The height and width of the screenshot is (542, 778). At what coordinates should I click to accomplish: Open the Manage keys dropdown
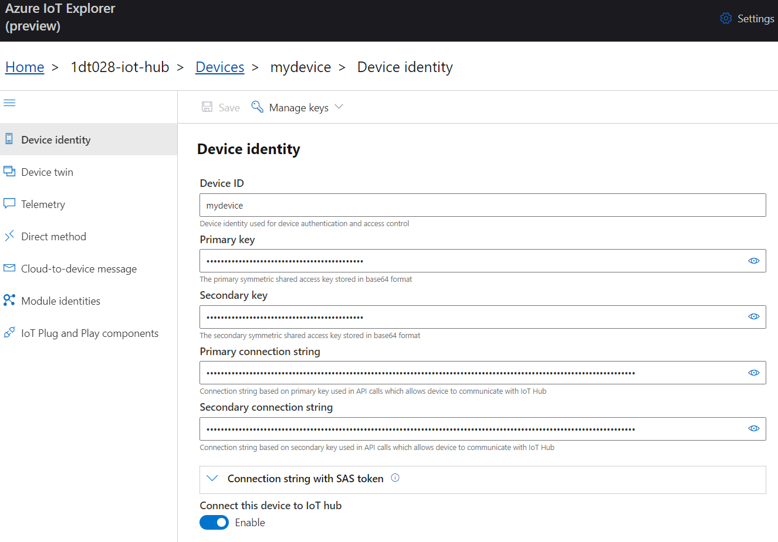339,107
